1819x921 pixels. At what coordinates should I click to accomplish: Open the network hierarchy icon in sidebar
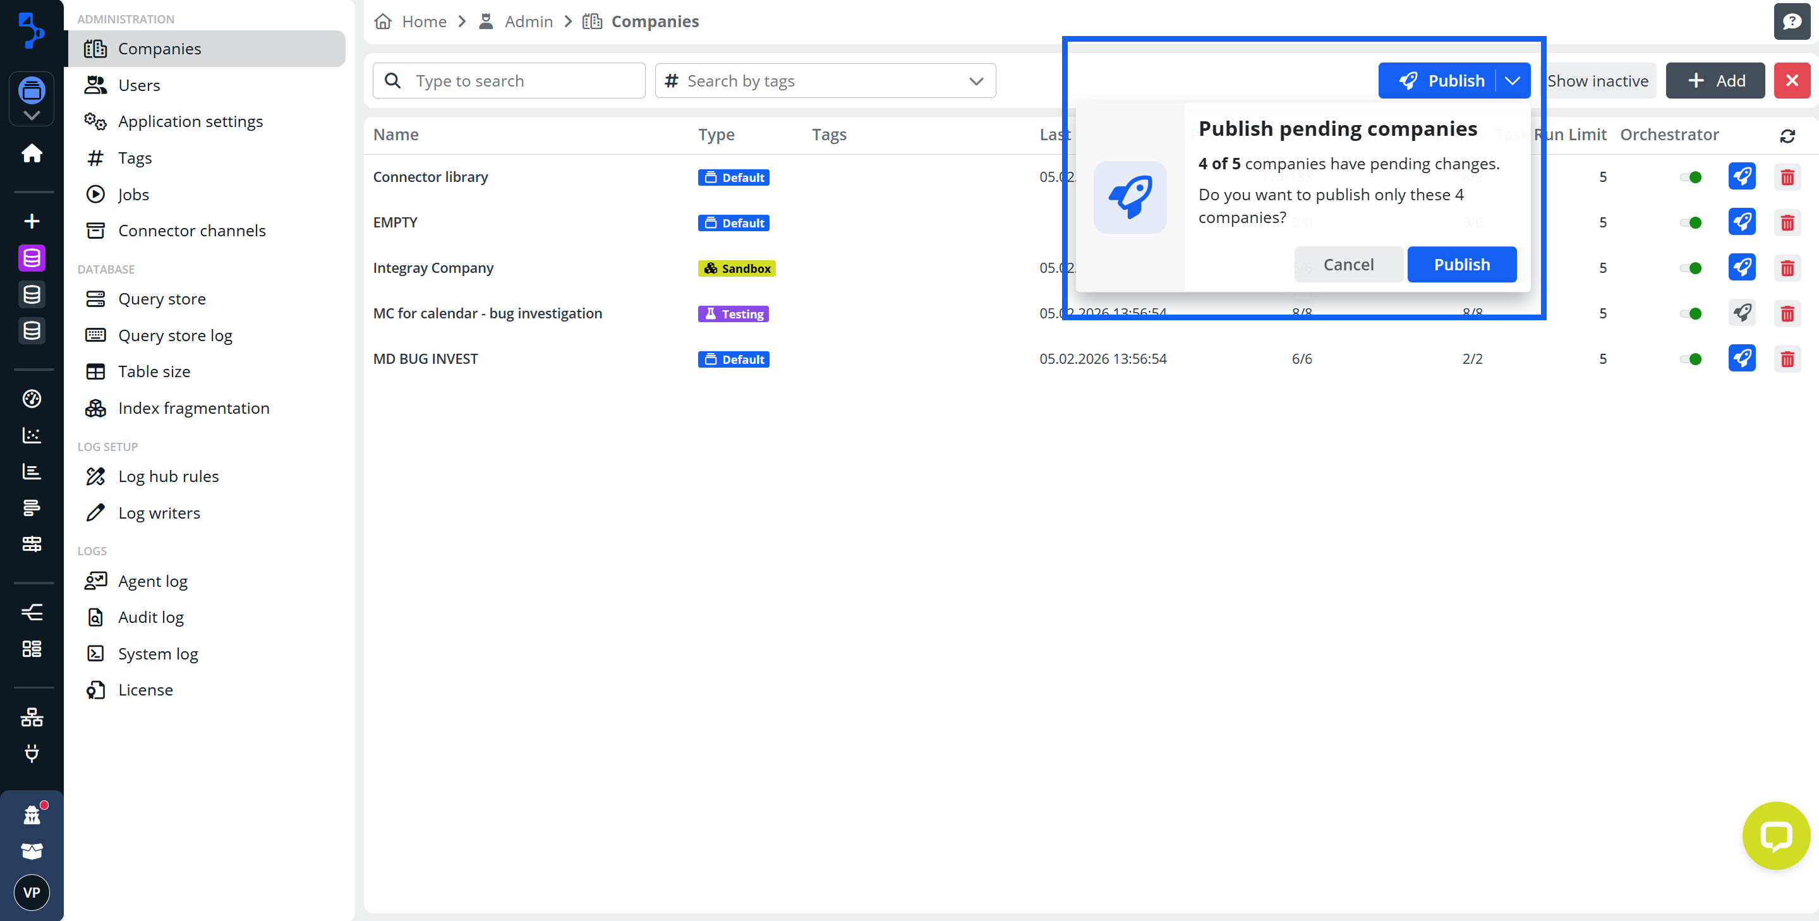[x=31, y=717]
